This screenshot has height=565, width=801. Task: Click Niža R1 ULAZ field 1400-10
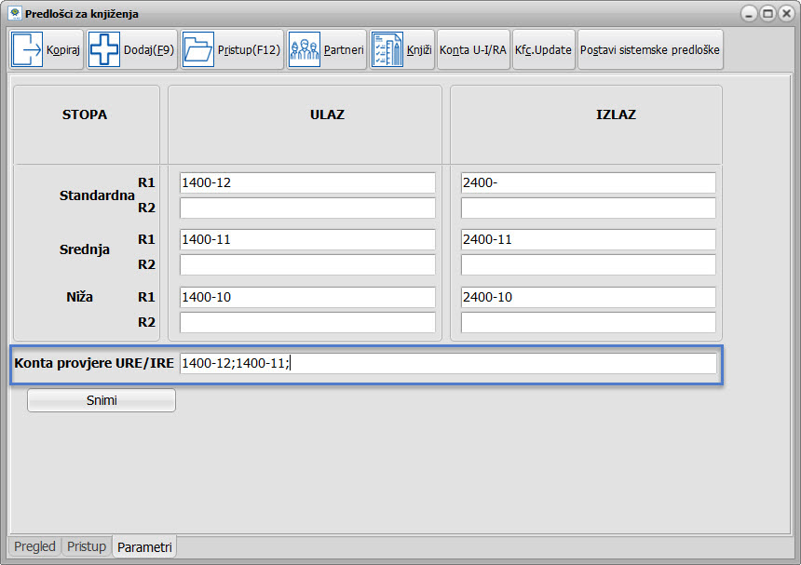click(x=307, y=297)
